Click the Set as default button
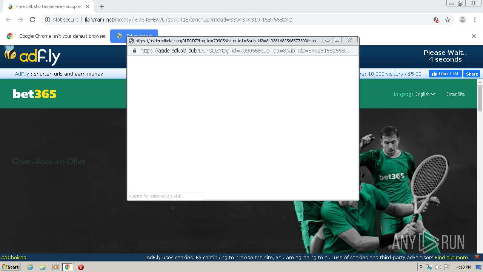Viewport: 483px width, 272px height. pyautogui.click(x=134, y=36)
